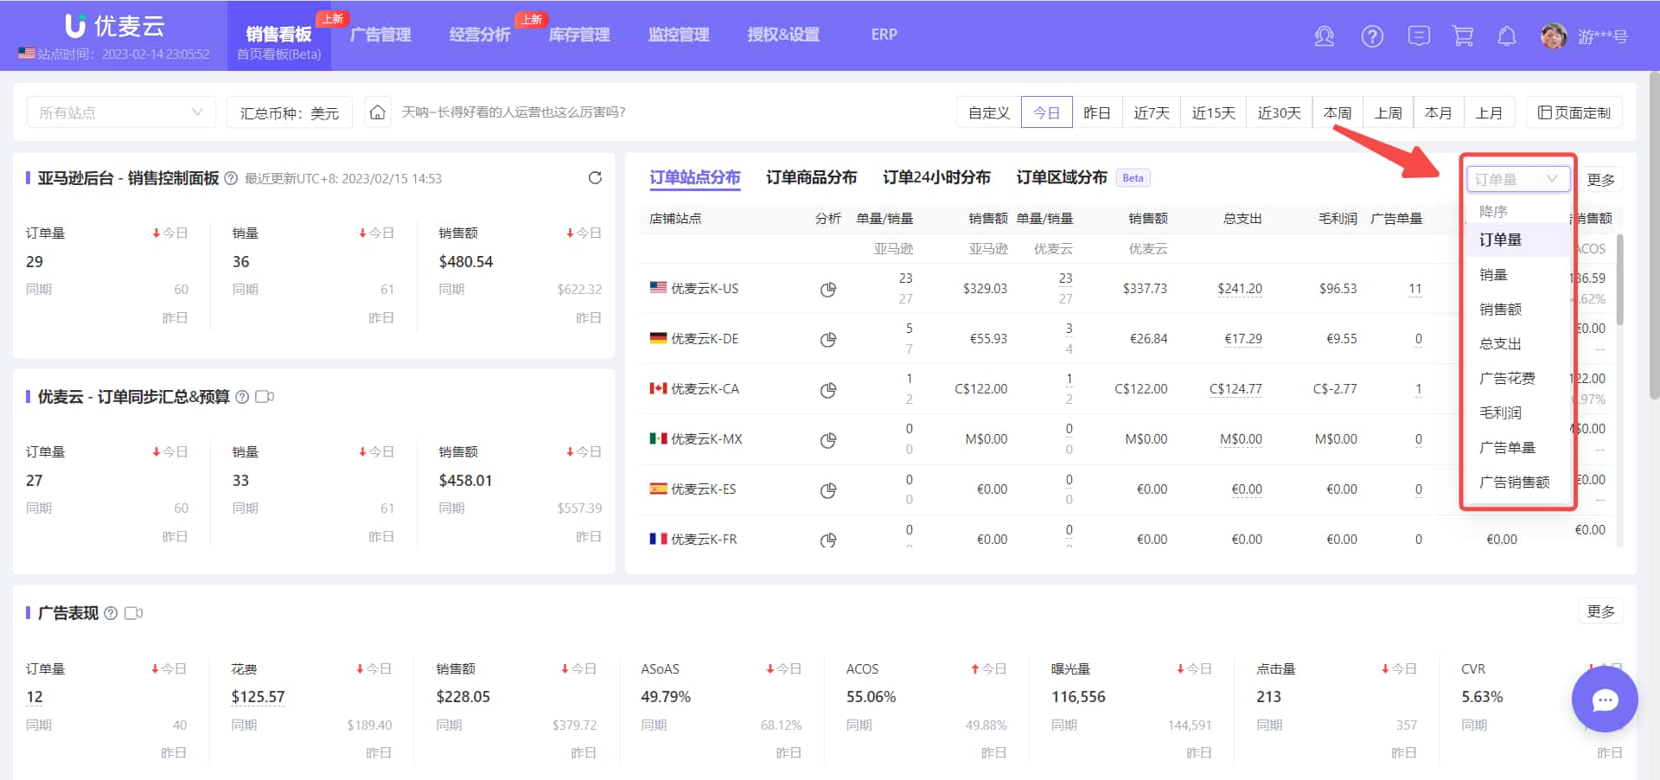Open the floating chat bubble button

click(1605, 700)
